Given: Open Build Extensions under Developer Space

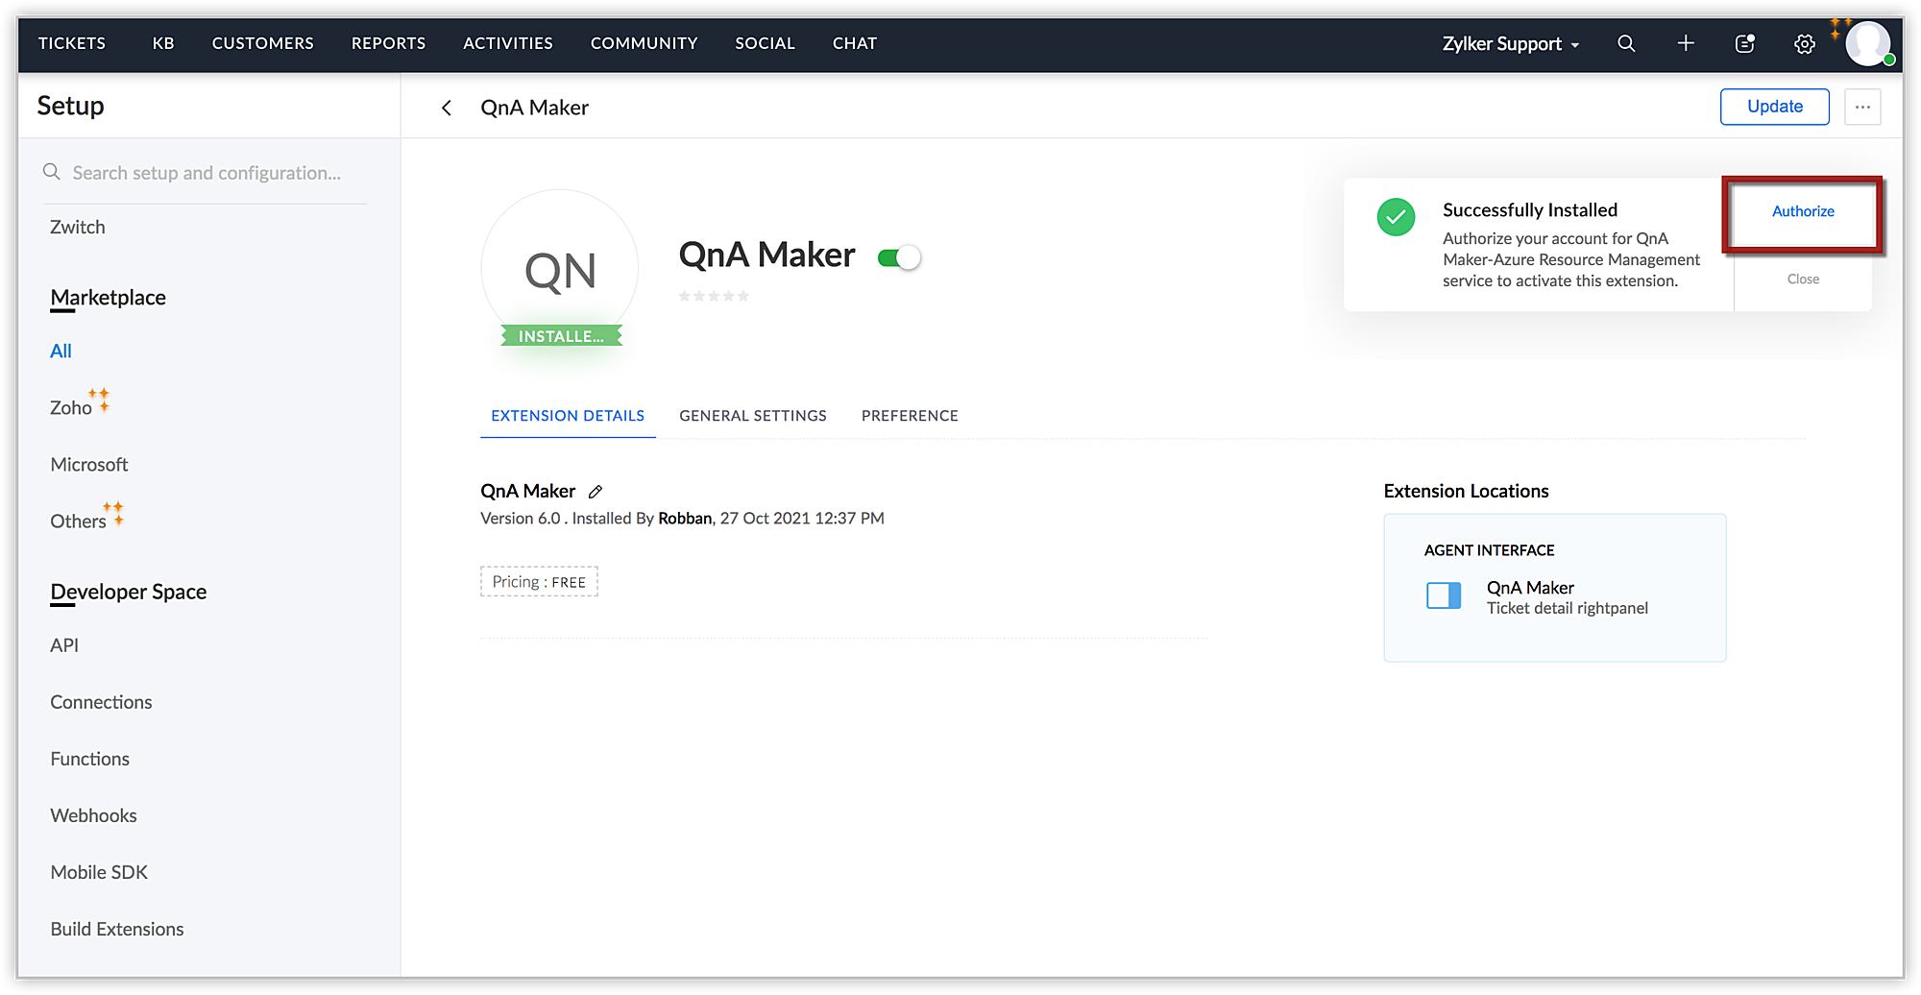Looking at the screenshot, I should pyautogui.click(x=117, y=929).
